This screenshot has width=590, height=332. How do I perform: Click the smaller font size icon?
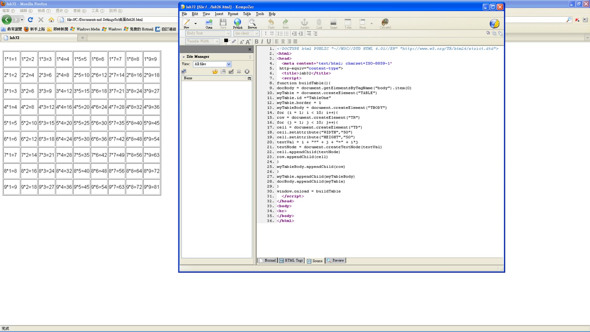tap(242, 42)
